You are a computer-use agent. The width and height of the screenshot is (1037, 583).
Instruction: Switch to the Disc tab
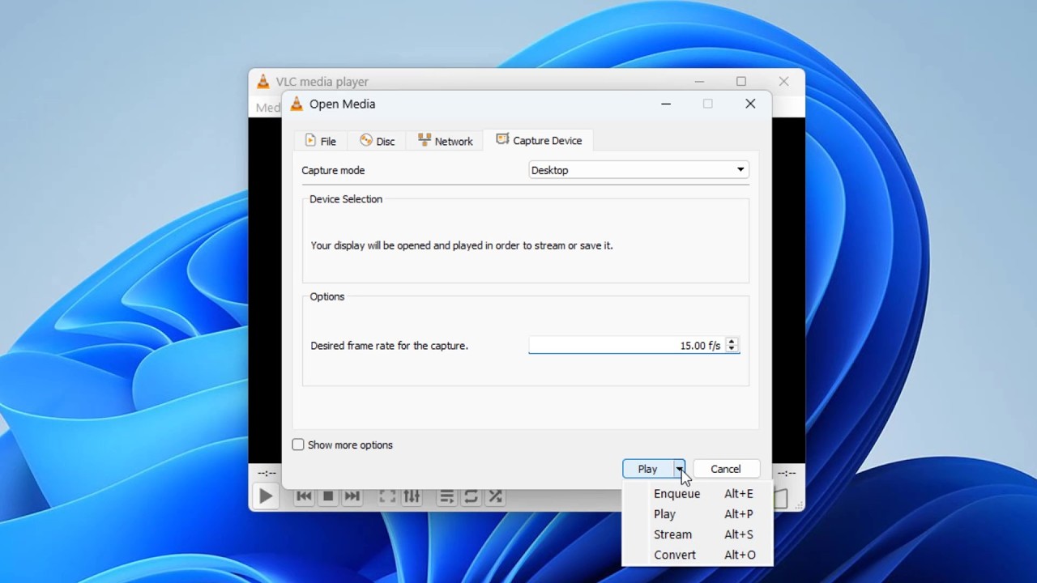(x=377, y=141)
